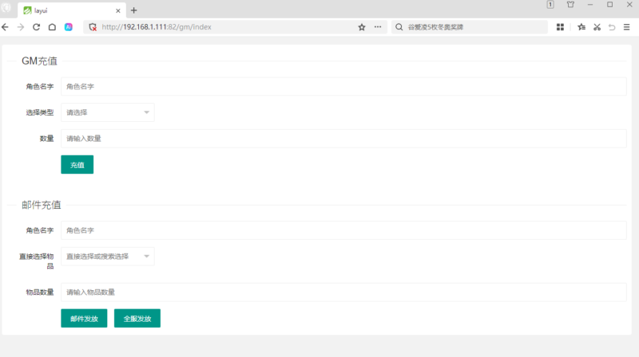Open the browser hamburger menu
Viewport: 639px width, 357px height.
pos(627,27)
